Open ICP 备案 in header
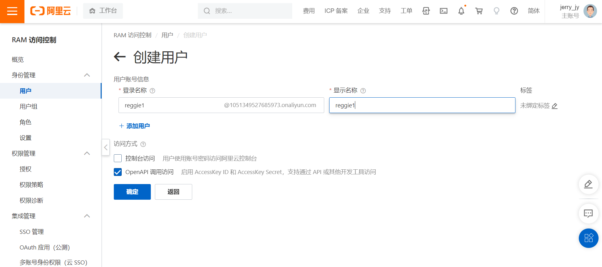The image size is (602, 267). 336,11
